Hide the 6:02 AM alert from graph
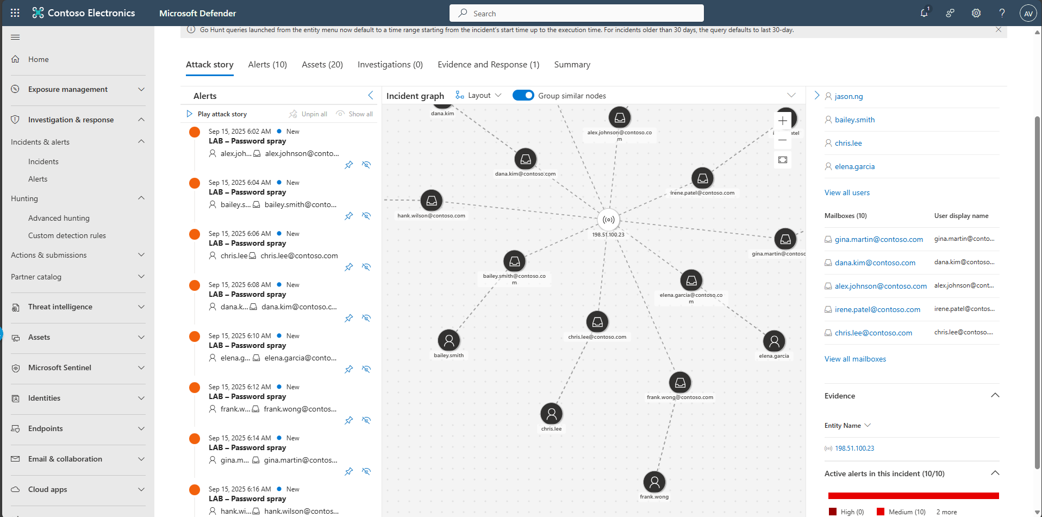The image size is (1042, 517). [x=366, y=165]
